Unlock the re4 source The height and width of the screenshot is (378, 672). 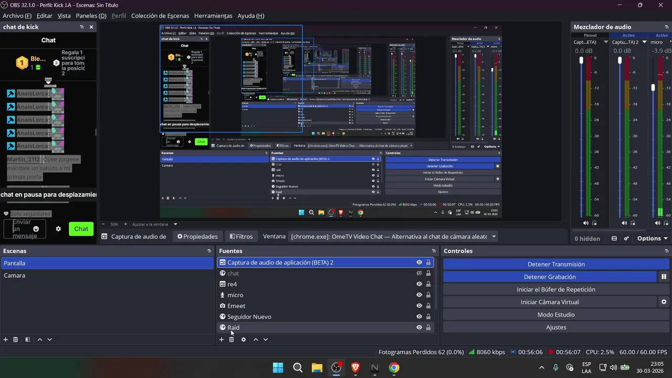coord(428,284)
